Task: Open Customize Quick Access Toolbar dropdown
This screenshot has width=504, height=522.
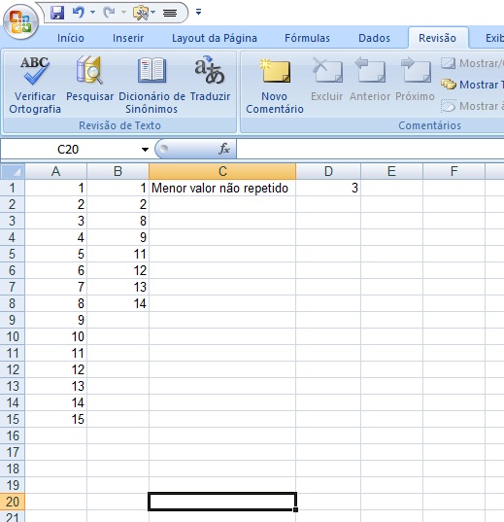Action: (199, 13)
